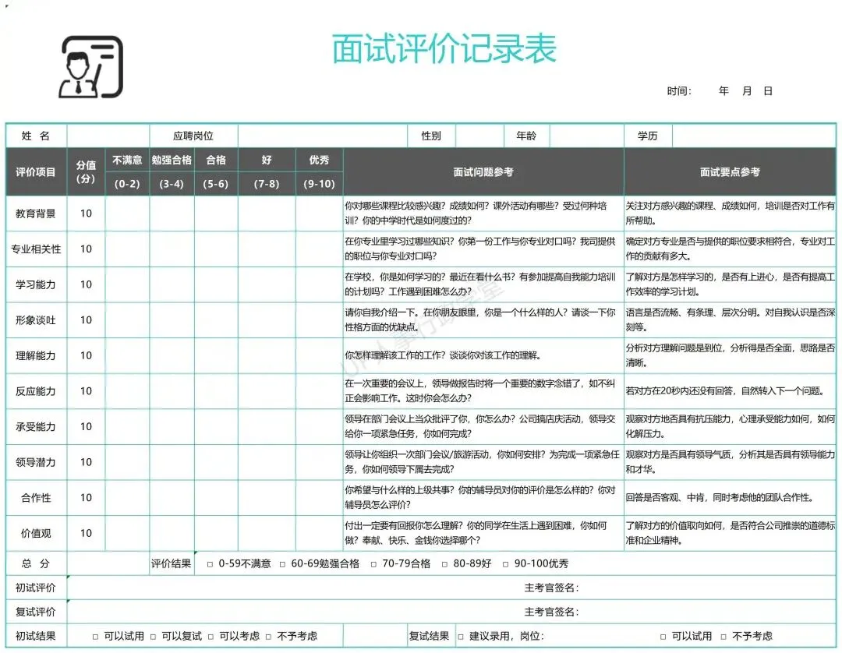Select the 好 column header

click(267, 160)
